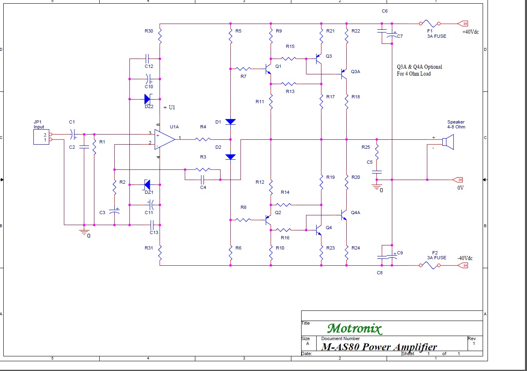This screenshot has height=371, width=527.
Task: Click the Motronix title text
Action: 355,328
